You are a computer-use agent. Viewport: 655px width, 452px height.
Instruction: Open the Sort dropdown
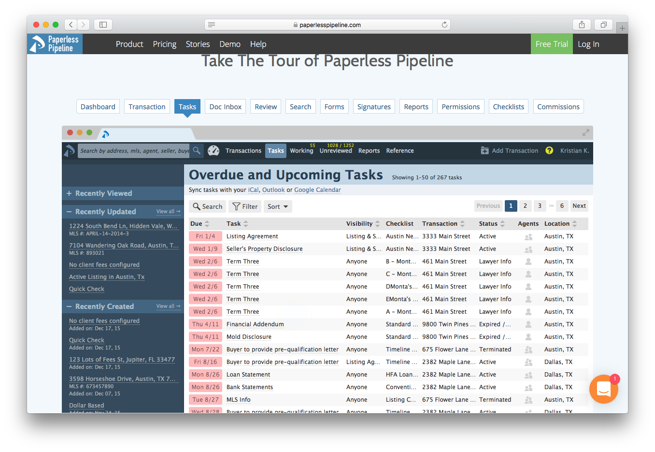(x=278, y=206)
